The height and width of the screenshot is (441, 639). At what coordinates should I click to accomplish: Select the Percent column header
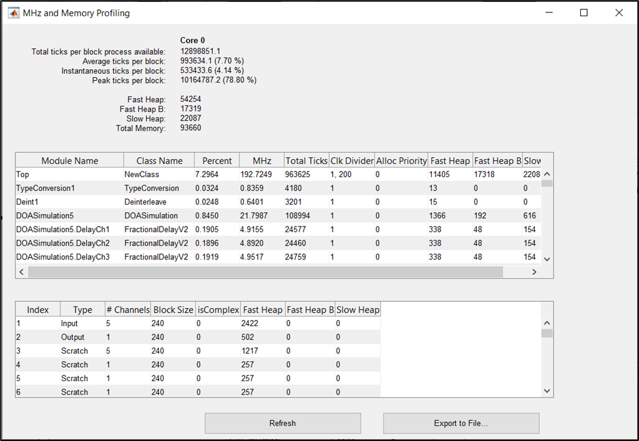[x=217, y=160]
